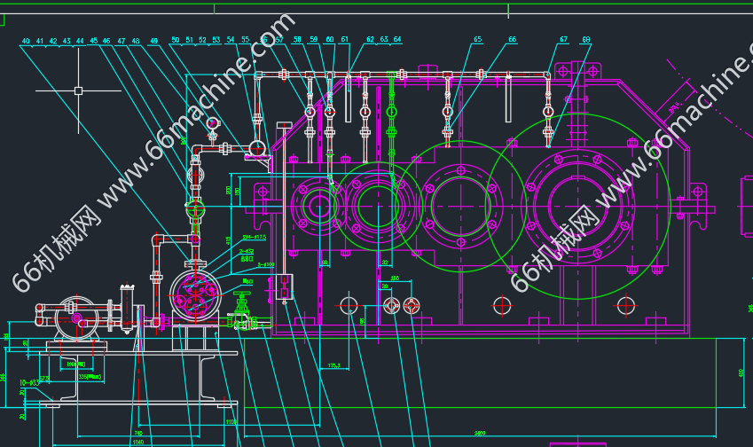Select the 274.6 angled dimension text
Viewport: 753px width, 447px height.
(x=675, y=108)
